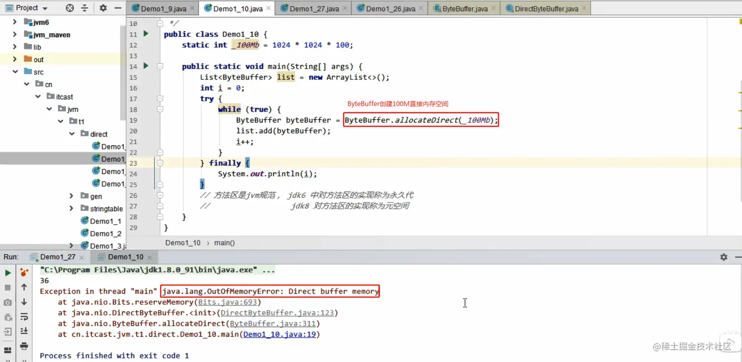Collapse the direct package

point(72,134)
